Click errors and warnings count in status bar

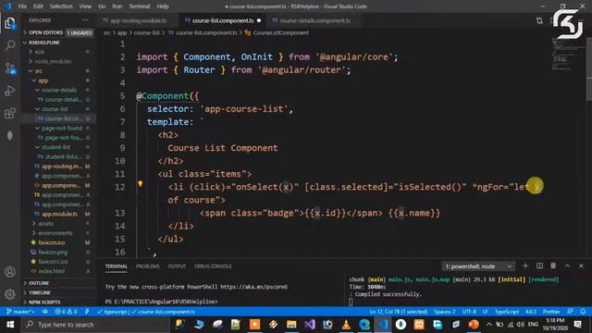66,312
